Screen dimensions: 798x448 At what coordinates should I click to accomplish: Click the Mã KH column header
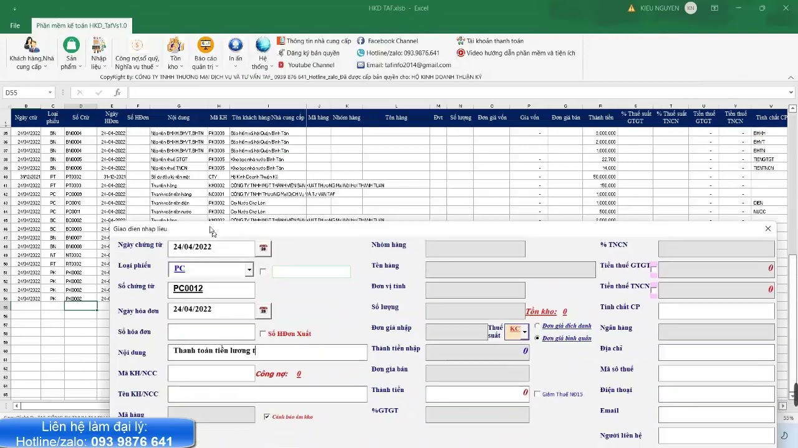pyautogui.click(x=218, y=118)
